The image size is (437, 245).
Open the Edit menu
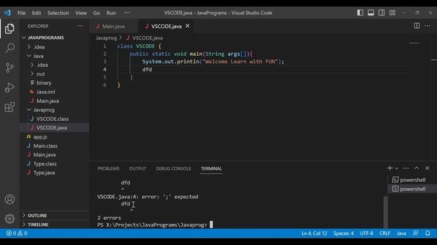pos(36,13)
